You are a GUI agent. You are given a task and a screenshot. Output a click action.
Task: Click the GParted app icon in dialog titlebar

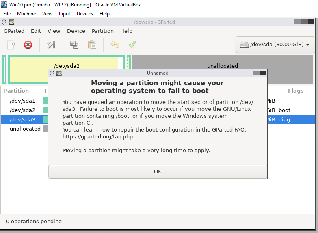(59, 73)
